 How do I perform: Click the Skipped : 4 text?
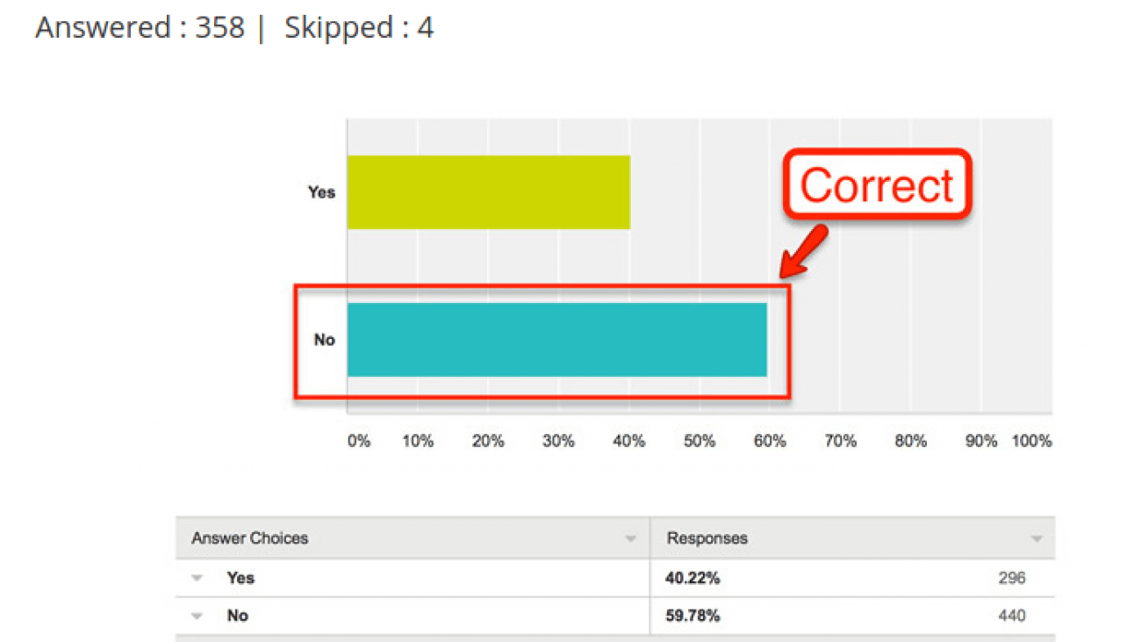pos(358,28)
